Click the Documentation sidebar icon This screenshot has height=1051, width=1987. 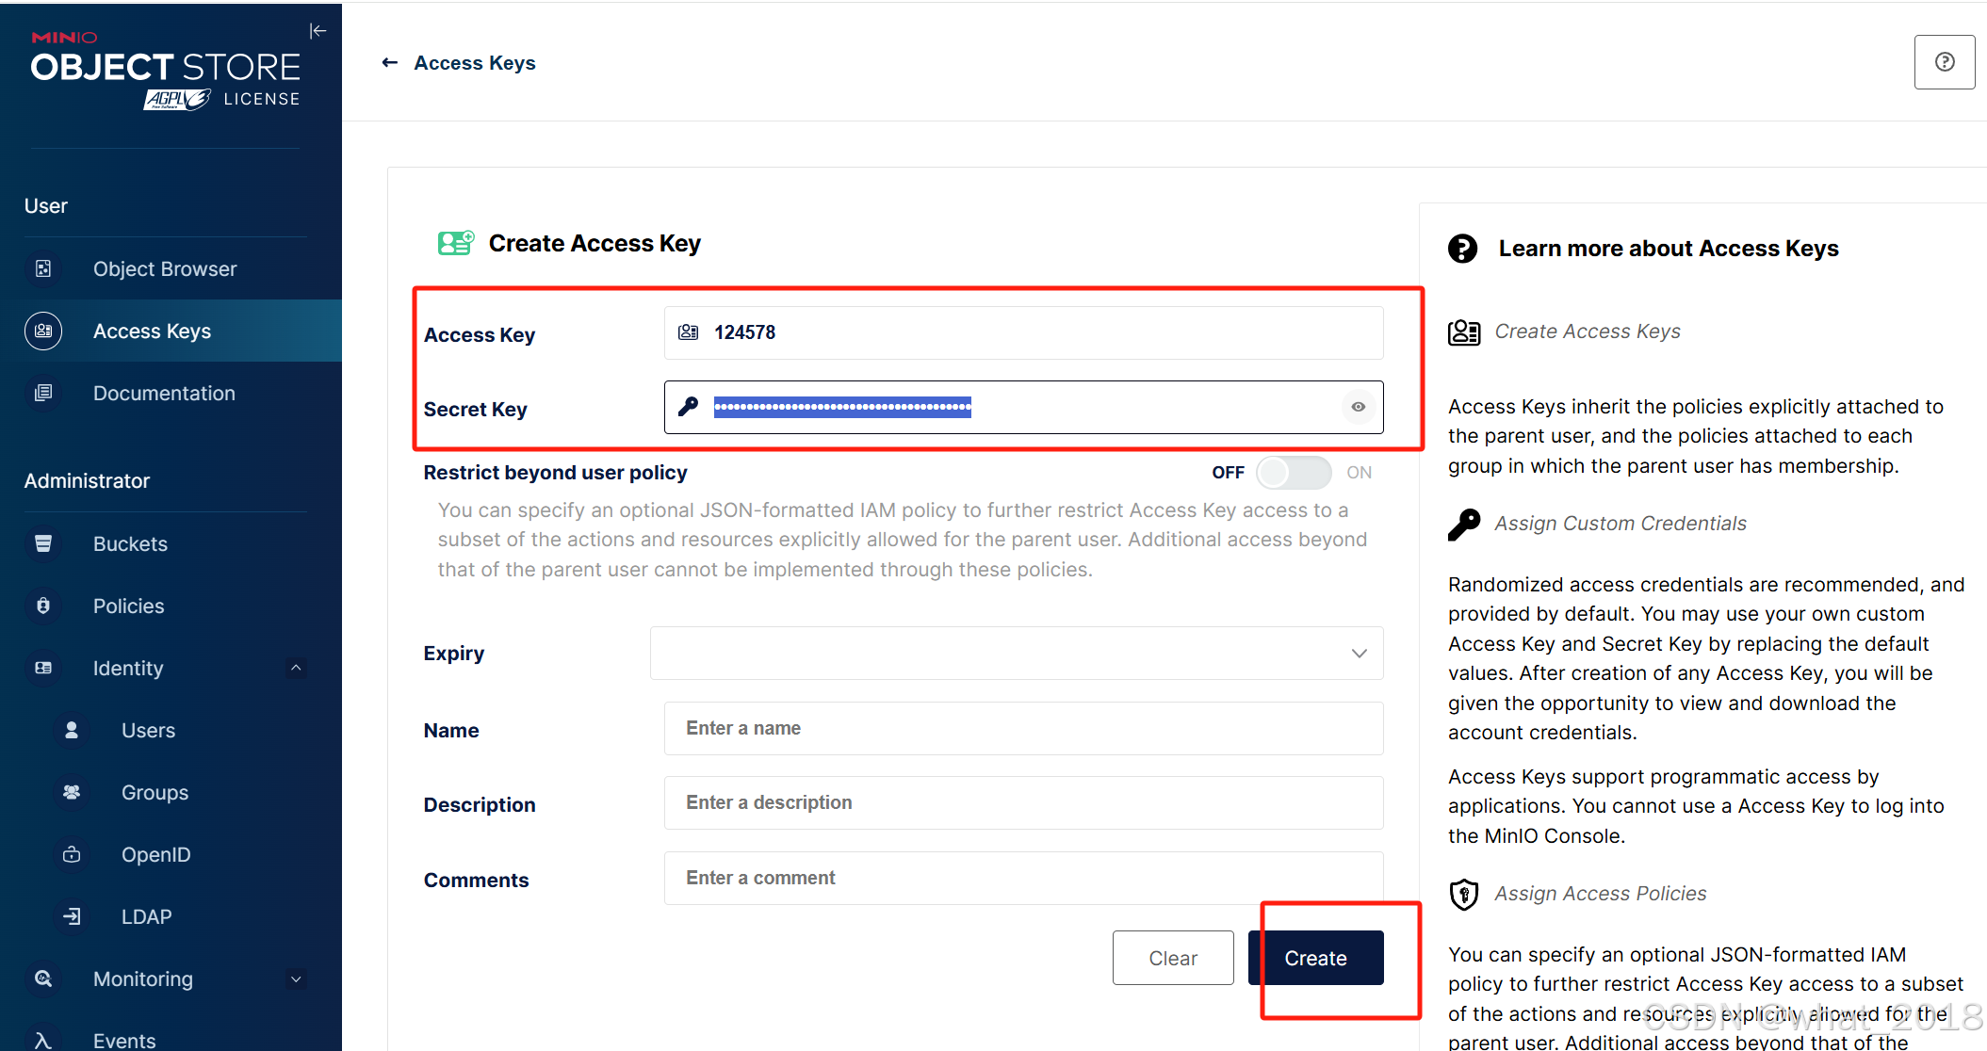pos(43,394)
